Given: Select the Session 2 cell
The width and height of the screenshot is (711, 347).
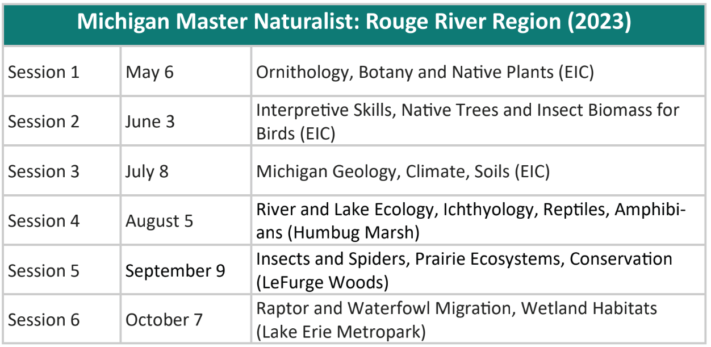Looking at the screenshot, I should pyautogui.click(x=45, y=122).
